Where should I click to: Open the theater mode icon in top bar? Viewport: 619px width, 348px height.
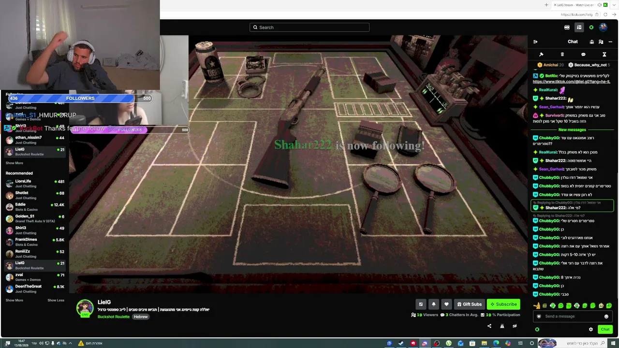(567, 27)
